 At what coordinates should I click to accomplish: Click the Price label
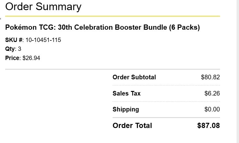12,58
